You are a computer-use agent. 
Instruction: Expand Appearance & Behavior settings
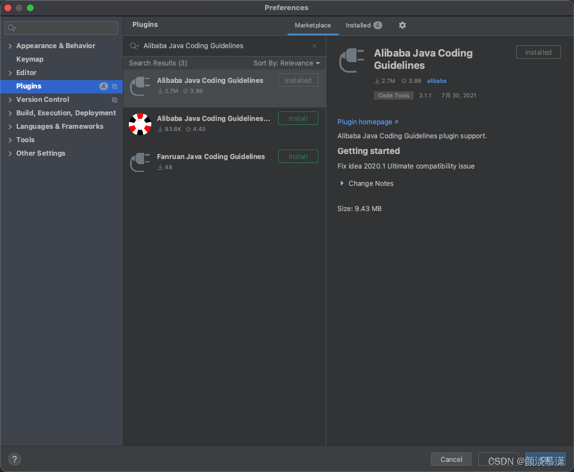pyautogui.click(x=10, y=46)
